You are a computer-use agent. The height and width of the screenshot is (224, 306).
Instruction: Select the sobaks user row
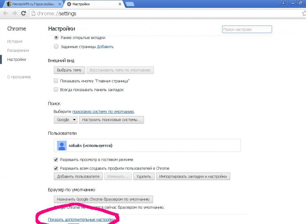click(147, 145)
